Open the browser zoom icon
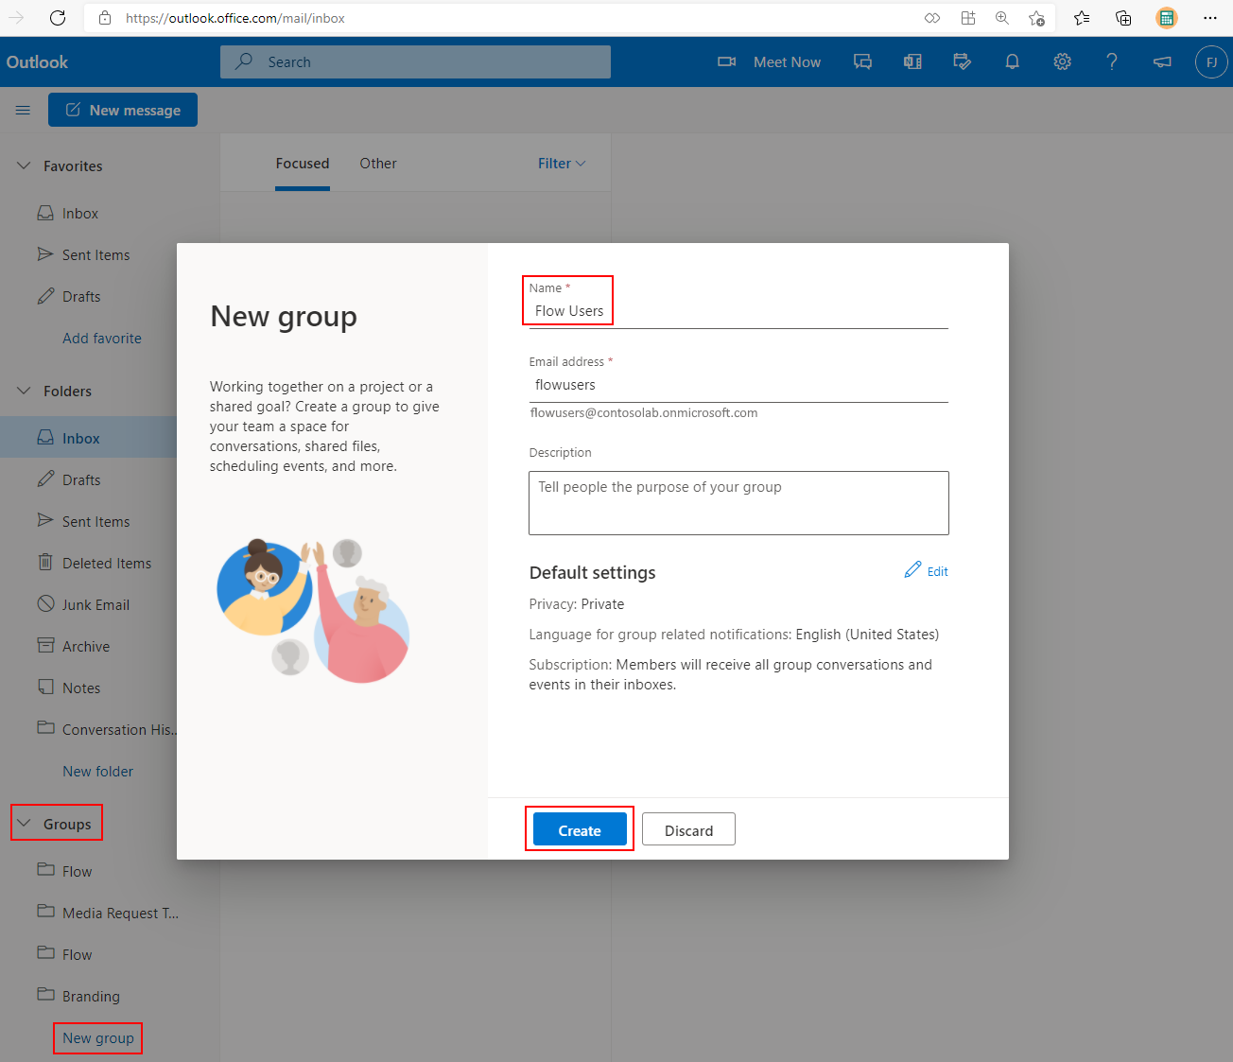The image size is (1233, 1062). (1002, 18)
